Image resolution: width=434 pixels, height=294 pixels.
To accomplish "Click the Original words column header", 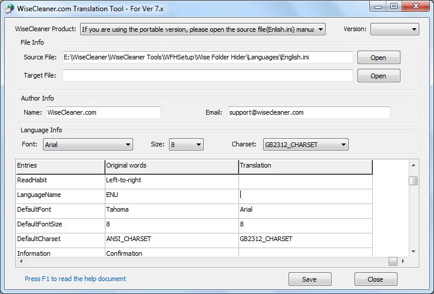I will coord(172,166).
